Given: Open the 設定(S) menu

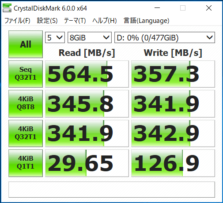Looking at the screenshot, I should [47, 21].
